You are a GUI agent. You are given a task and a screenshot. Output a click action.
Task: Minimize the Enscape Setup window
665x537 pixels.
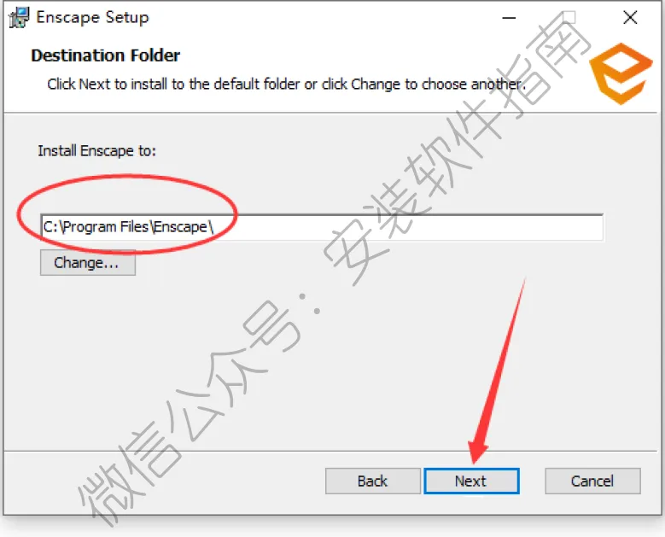(x=509, y=18)
